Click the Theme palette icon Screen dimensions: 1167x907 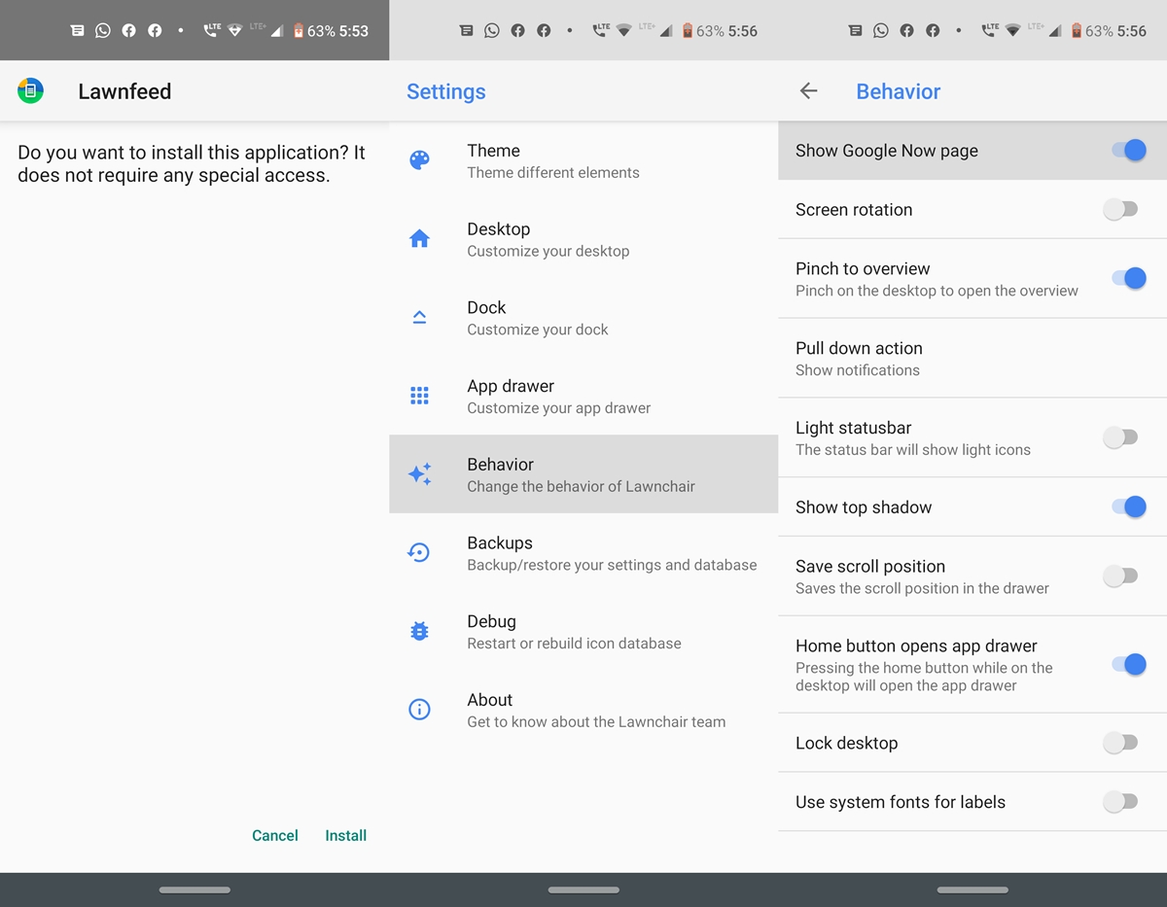[419, 160]
